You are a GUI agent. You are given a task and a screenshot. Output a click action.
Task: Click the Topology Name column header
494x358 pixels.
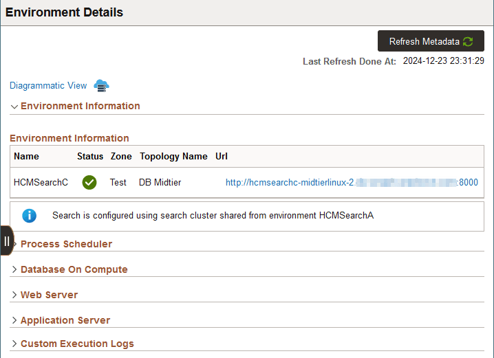coord(173,157)
